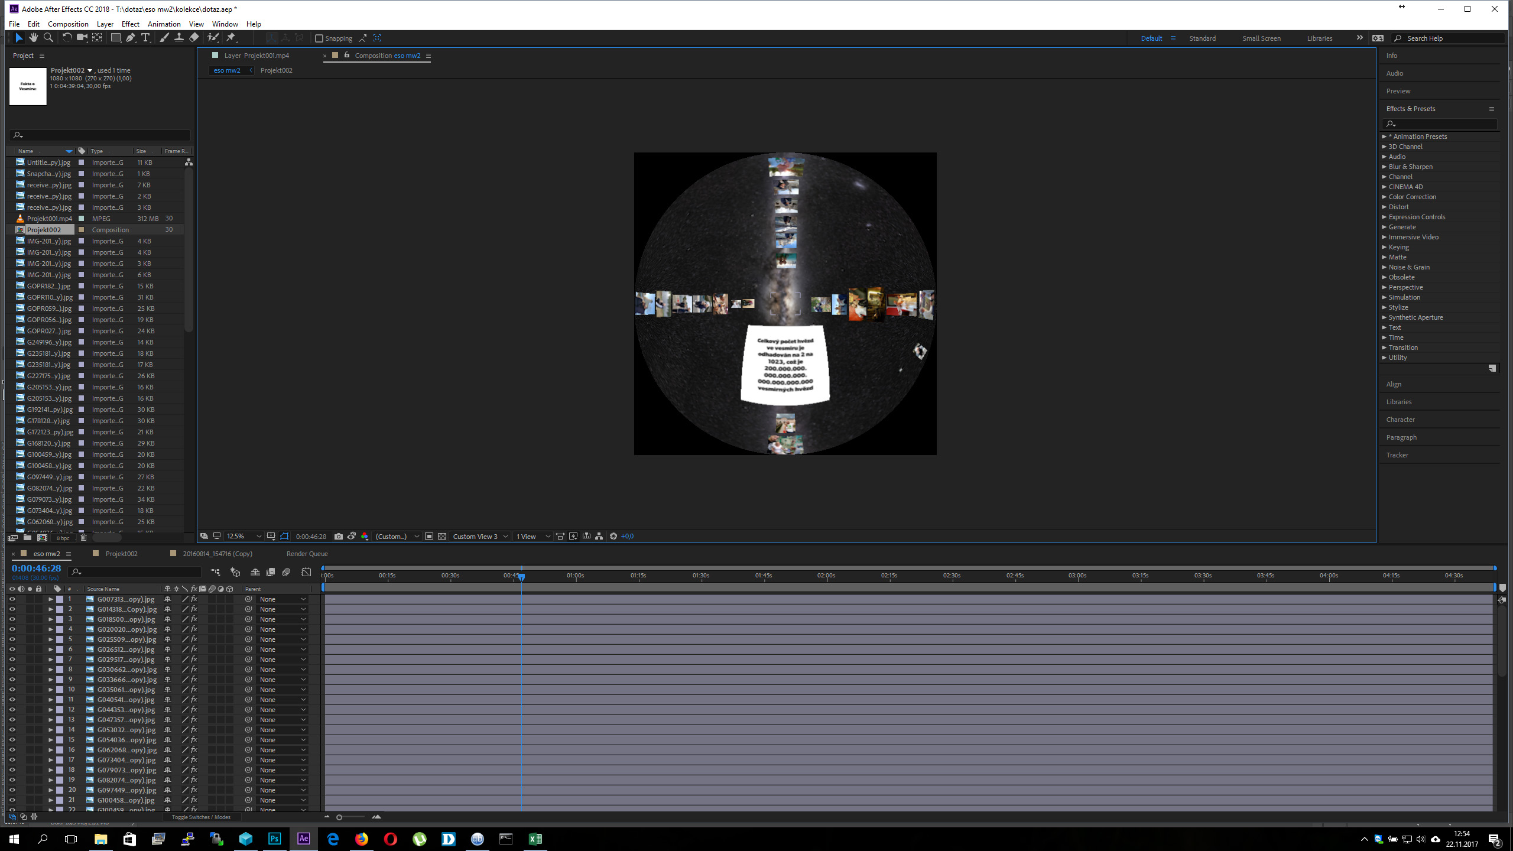
Task: Select the Type tool
Action: [x=145, y=38]
